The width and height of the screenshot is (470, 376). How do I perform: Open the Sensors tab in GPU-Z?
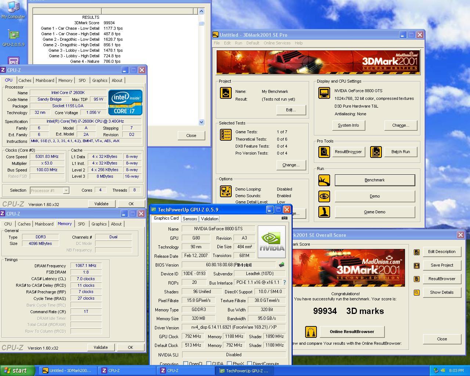click(x=190, y=219)
